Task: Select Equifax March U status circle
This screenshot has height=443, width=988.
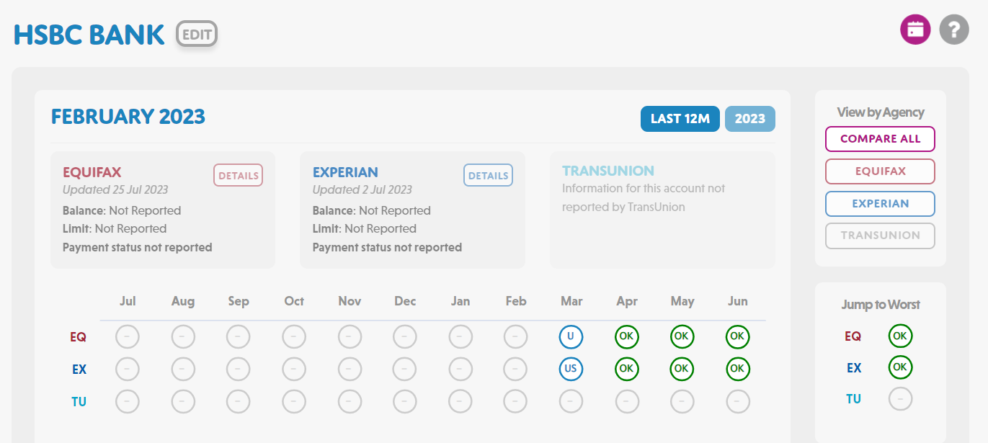Action: 571,336
